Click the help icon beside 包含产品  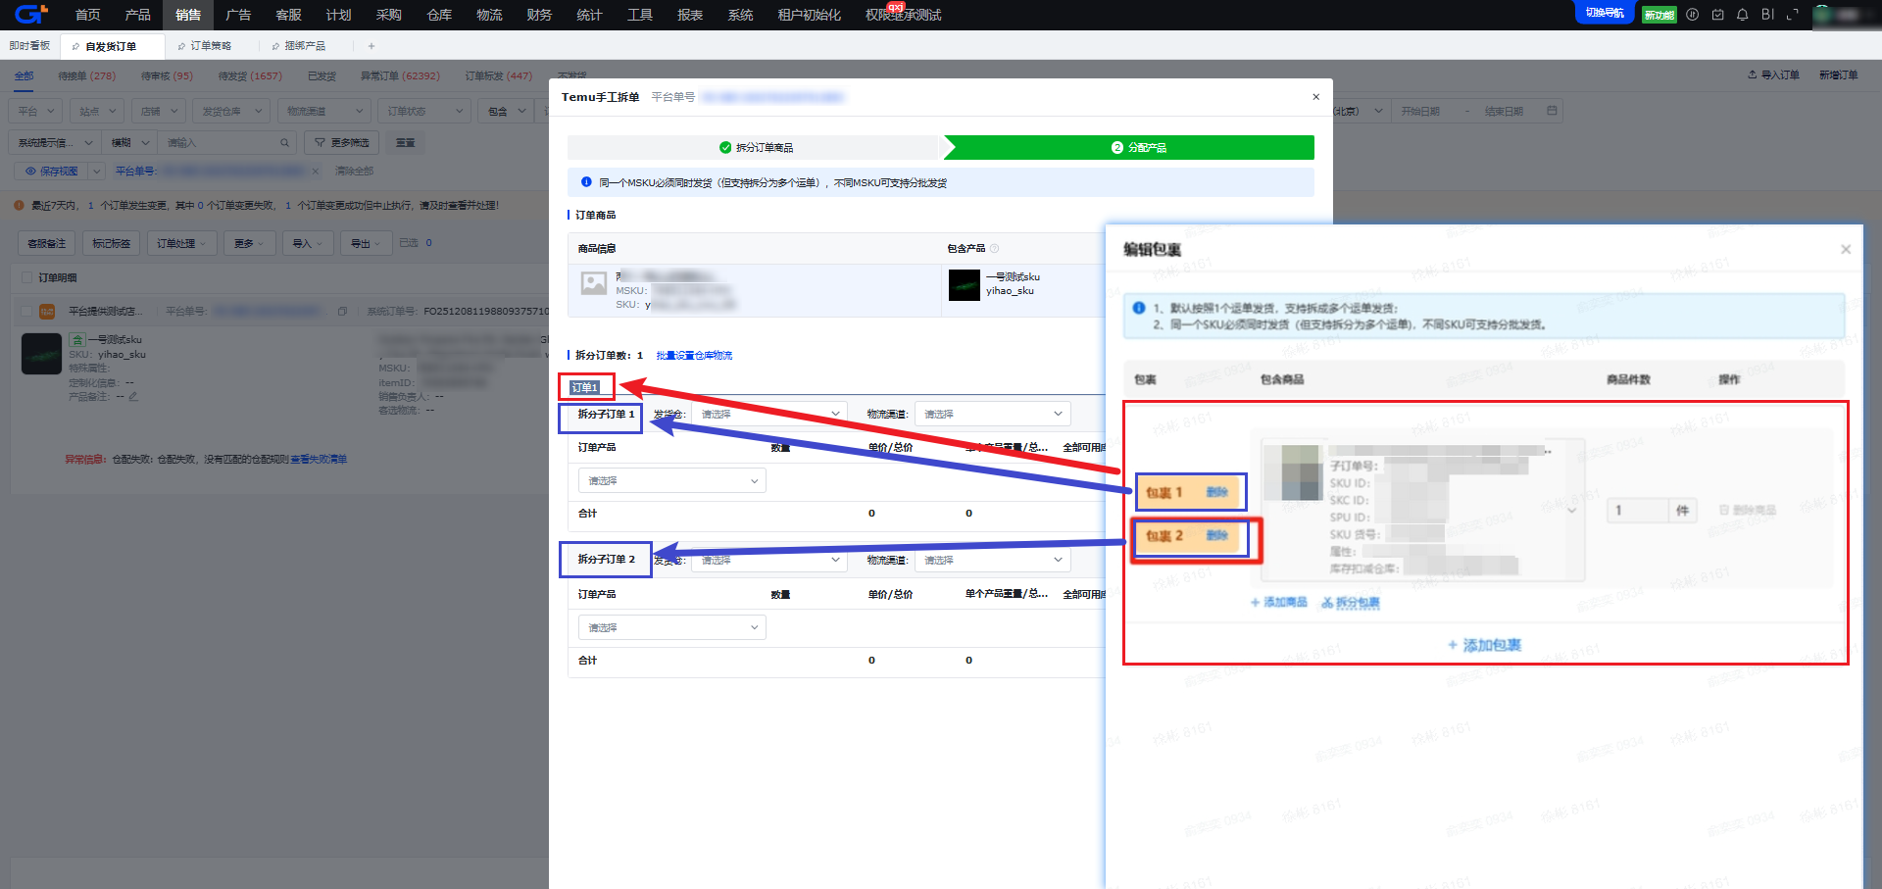click(x=994, y=249)
